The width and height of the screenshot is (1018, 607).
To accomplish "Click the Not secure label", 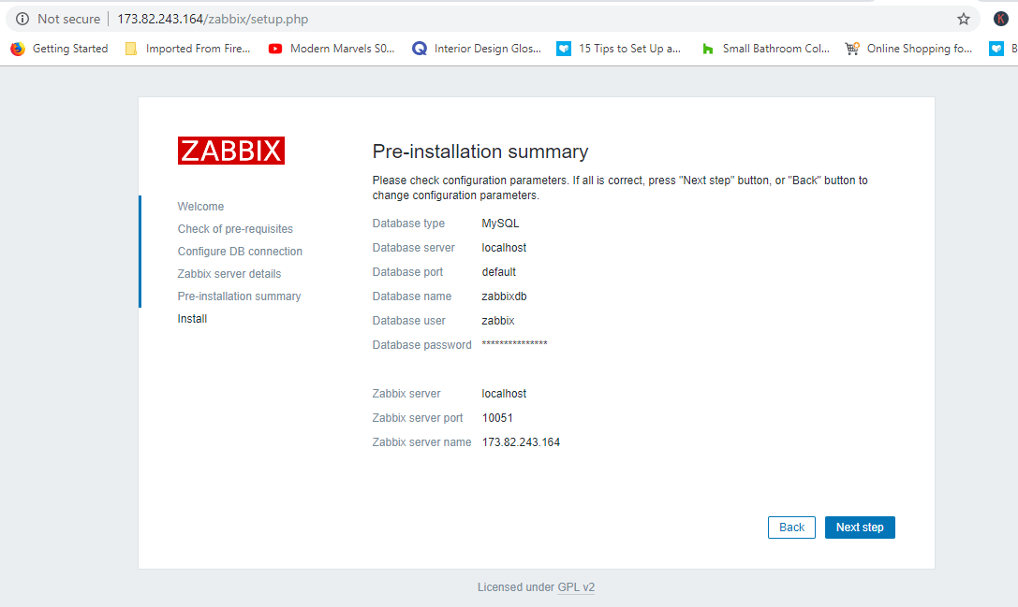I will click(x=68, y=19).
